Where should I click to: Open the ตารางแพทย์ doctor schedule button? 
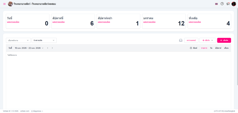tap(191, 40)
